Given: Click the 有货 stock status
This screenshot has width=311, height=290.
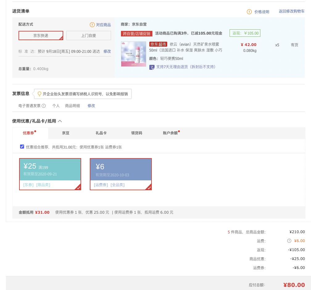Looking at the screenshot, I should 295,45.
